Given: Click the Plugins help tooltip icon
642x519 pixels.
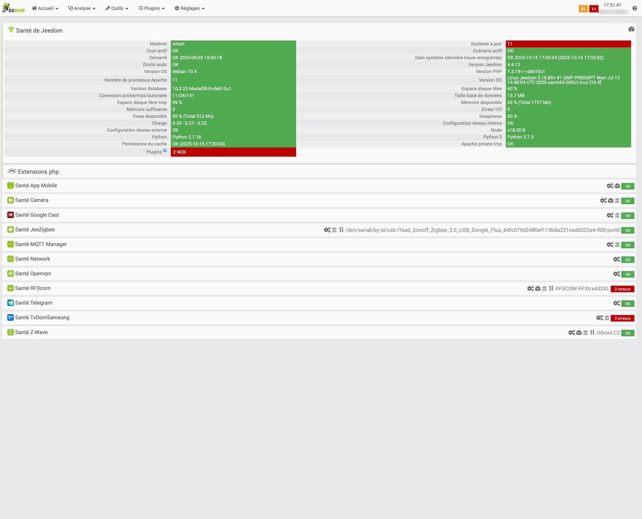Looking at the screenshot, I should coord(165,151).
